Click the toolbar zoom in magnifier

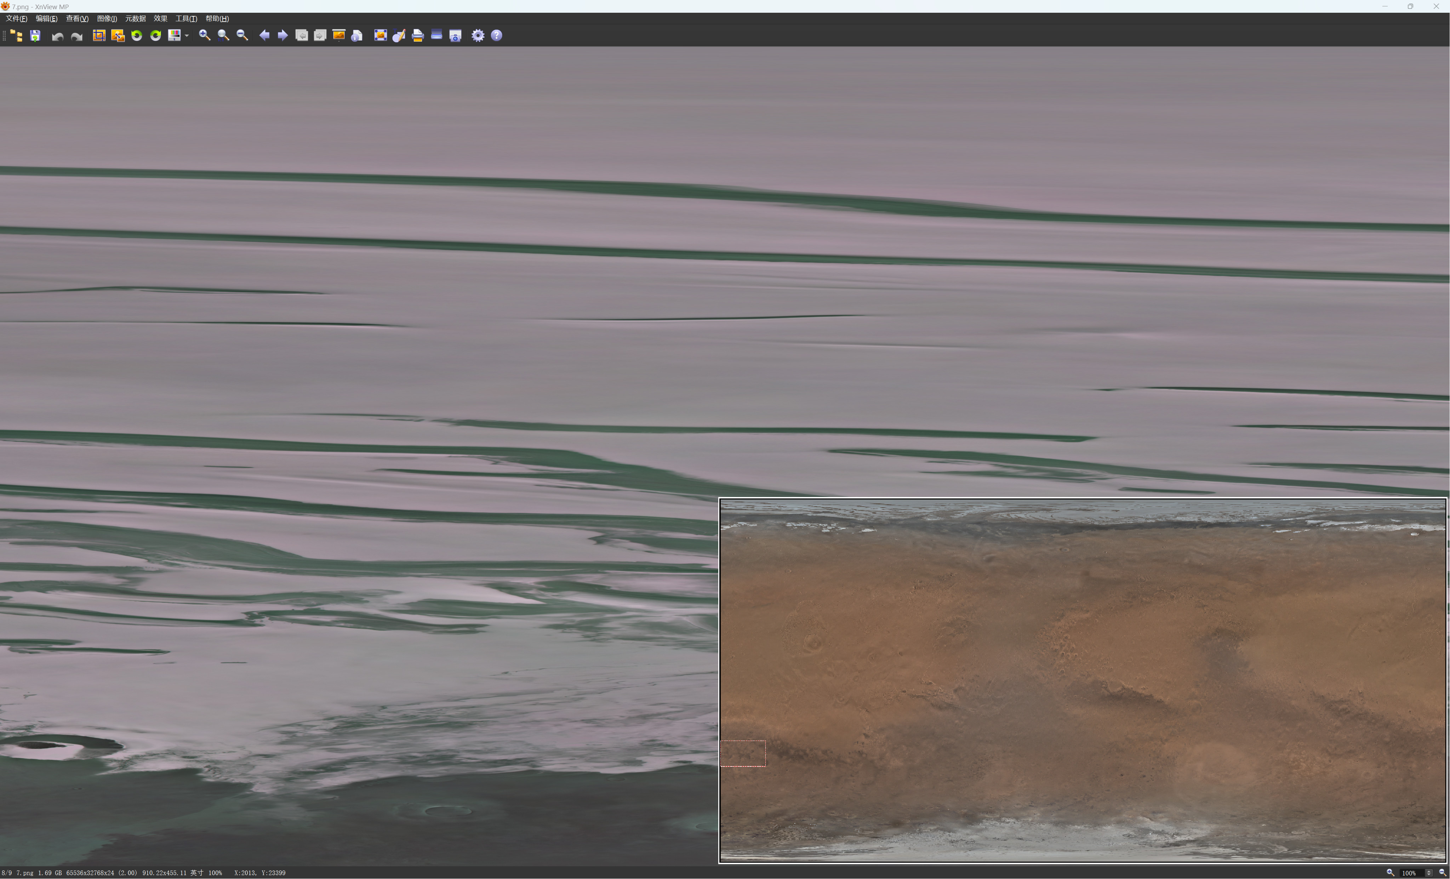[204, 36]
